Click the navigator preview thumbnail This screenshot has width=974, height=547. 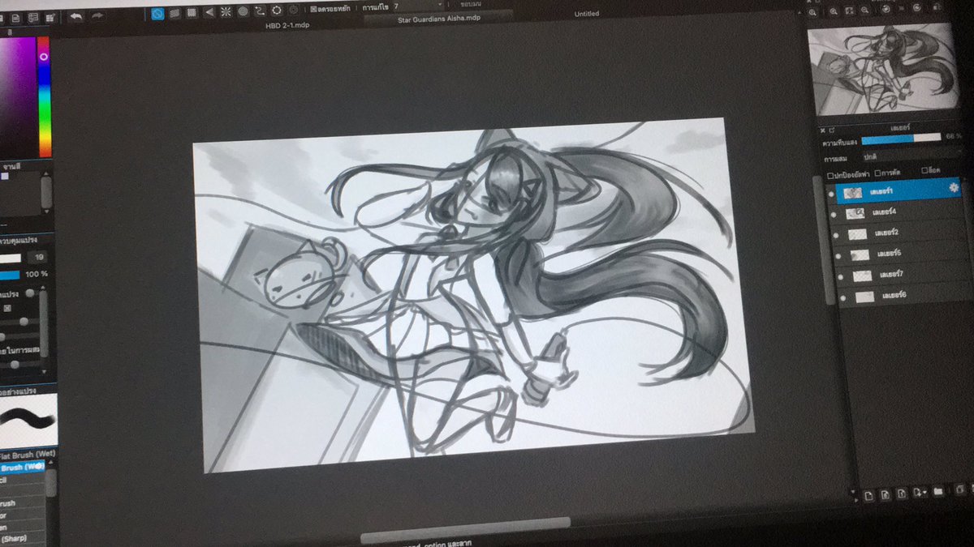click(x=883, y=71)
